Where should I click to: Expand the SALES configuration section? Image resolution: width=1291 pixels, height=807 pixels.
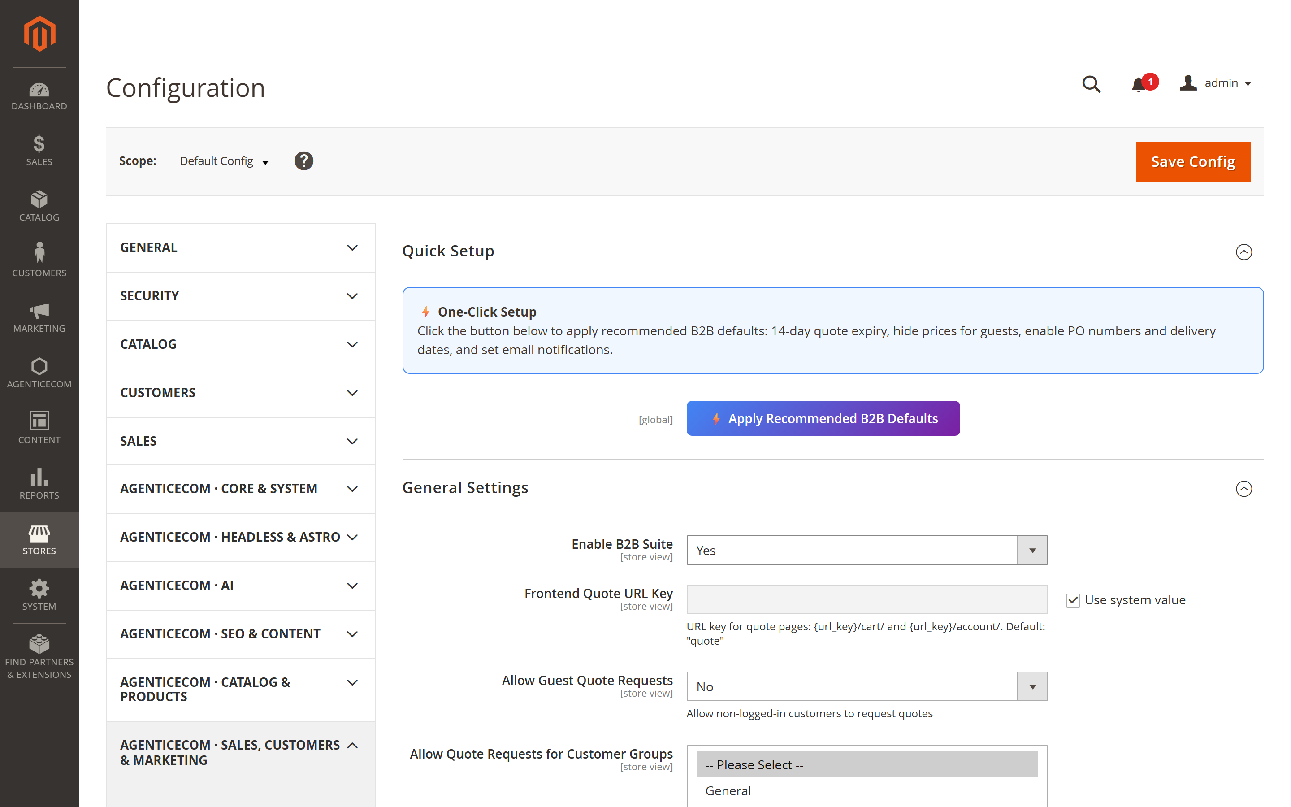tap(240, 441)
